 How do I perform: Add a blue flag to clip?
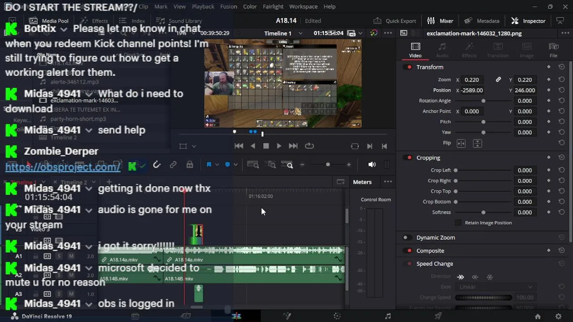pyautogui.click(x=209, y=165)
